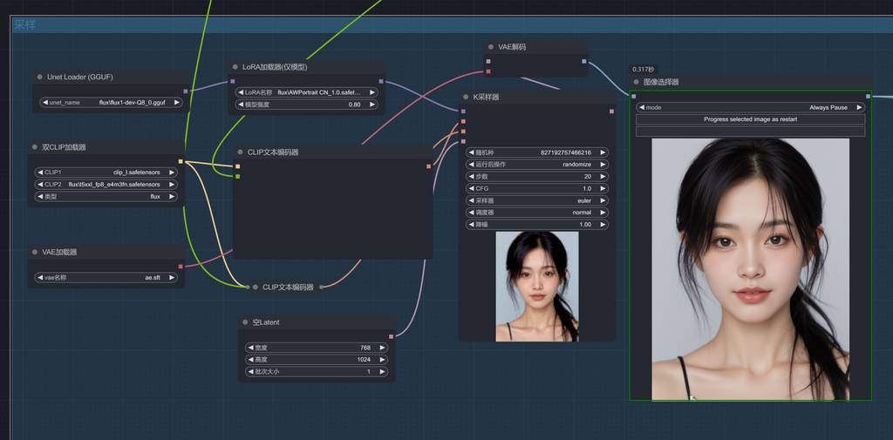
Task: Click the 图像选择器 node title dot
Action: click(x=636, y=82)
